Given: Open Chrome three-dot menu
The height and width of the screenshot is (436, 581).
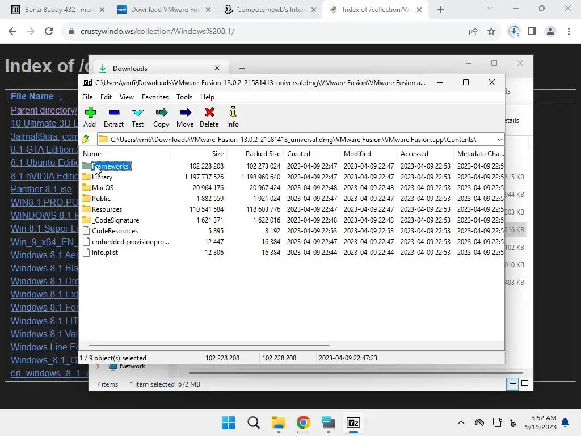Looking at the screenshot, I should [569, 32].
